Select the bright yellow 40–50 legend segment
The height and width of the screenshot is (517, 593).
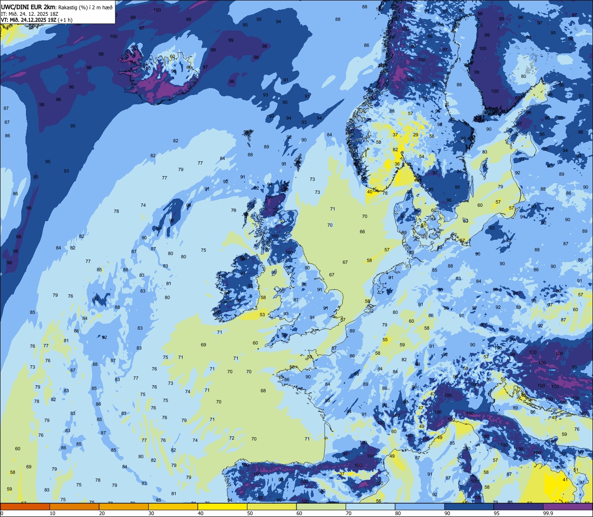(x=222, y=507)
